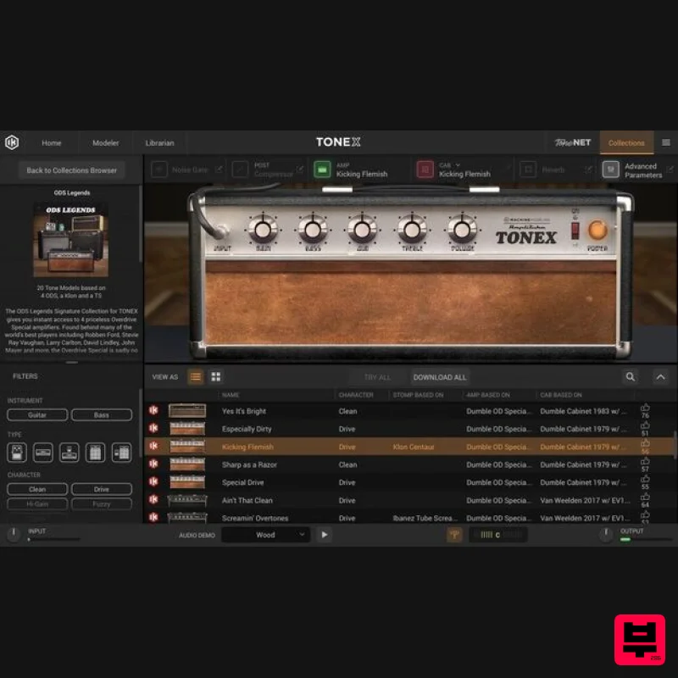Toggle the Drive character filter

102,489
